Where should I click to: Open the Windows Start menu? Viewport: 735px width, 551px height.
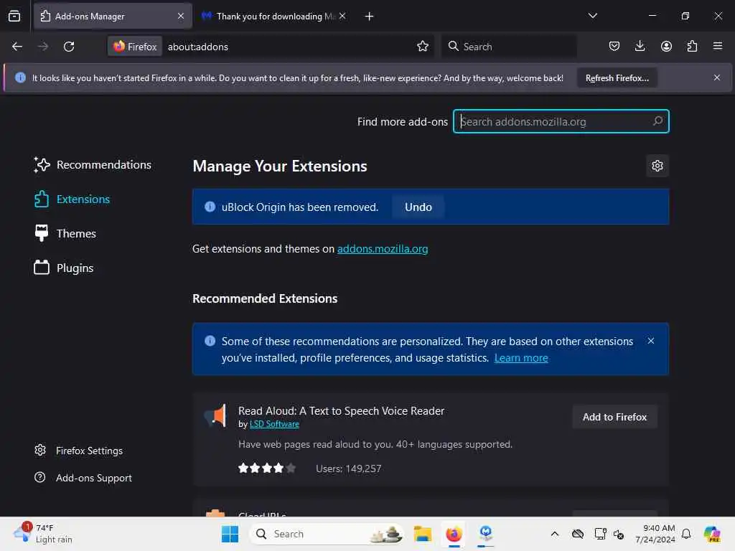point(230,534)
